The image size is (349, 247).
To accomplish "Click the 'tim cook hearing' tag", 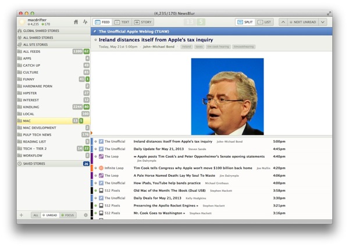I will click(218, 46).
